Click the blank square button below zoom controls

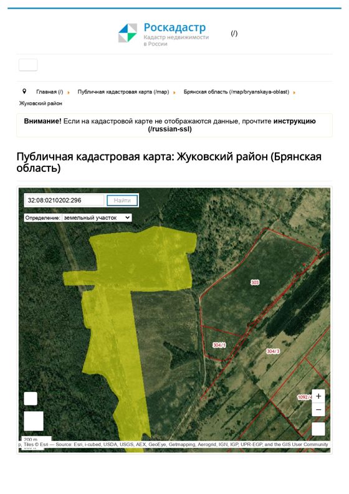(x=318, y=429)
